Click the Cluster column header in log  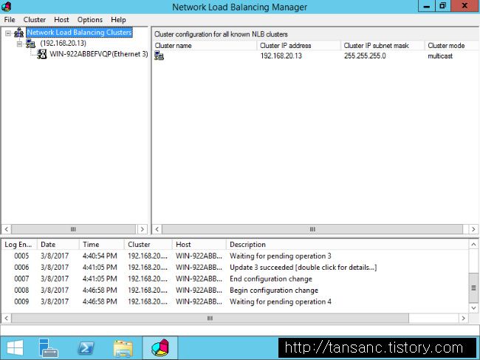point(148,245)
